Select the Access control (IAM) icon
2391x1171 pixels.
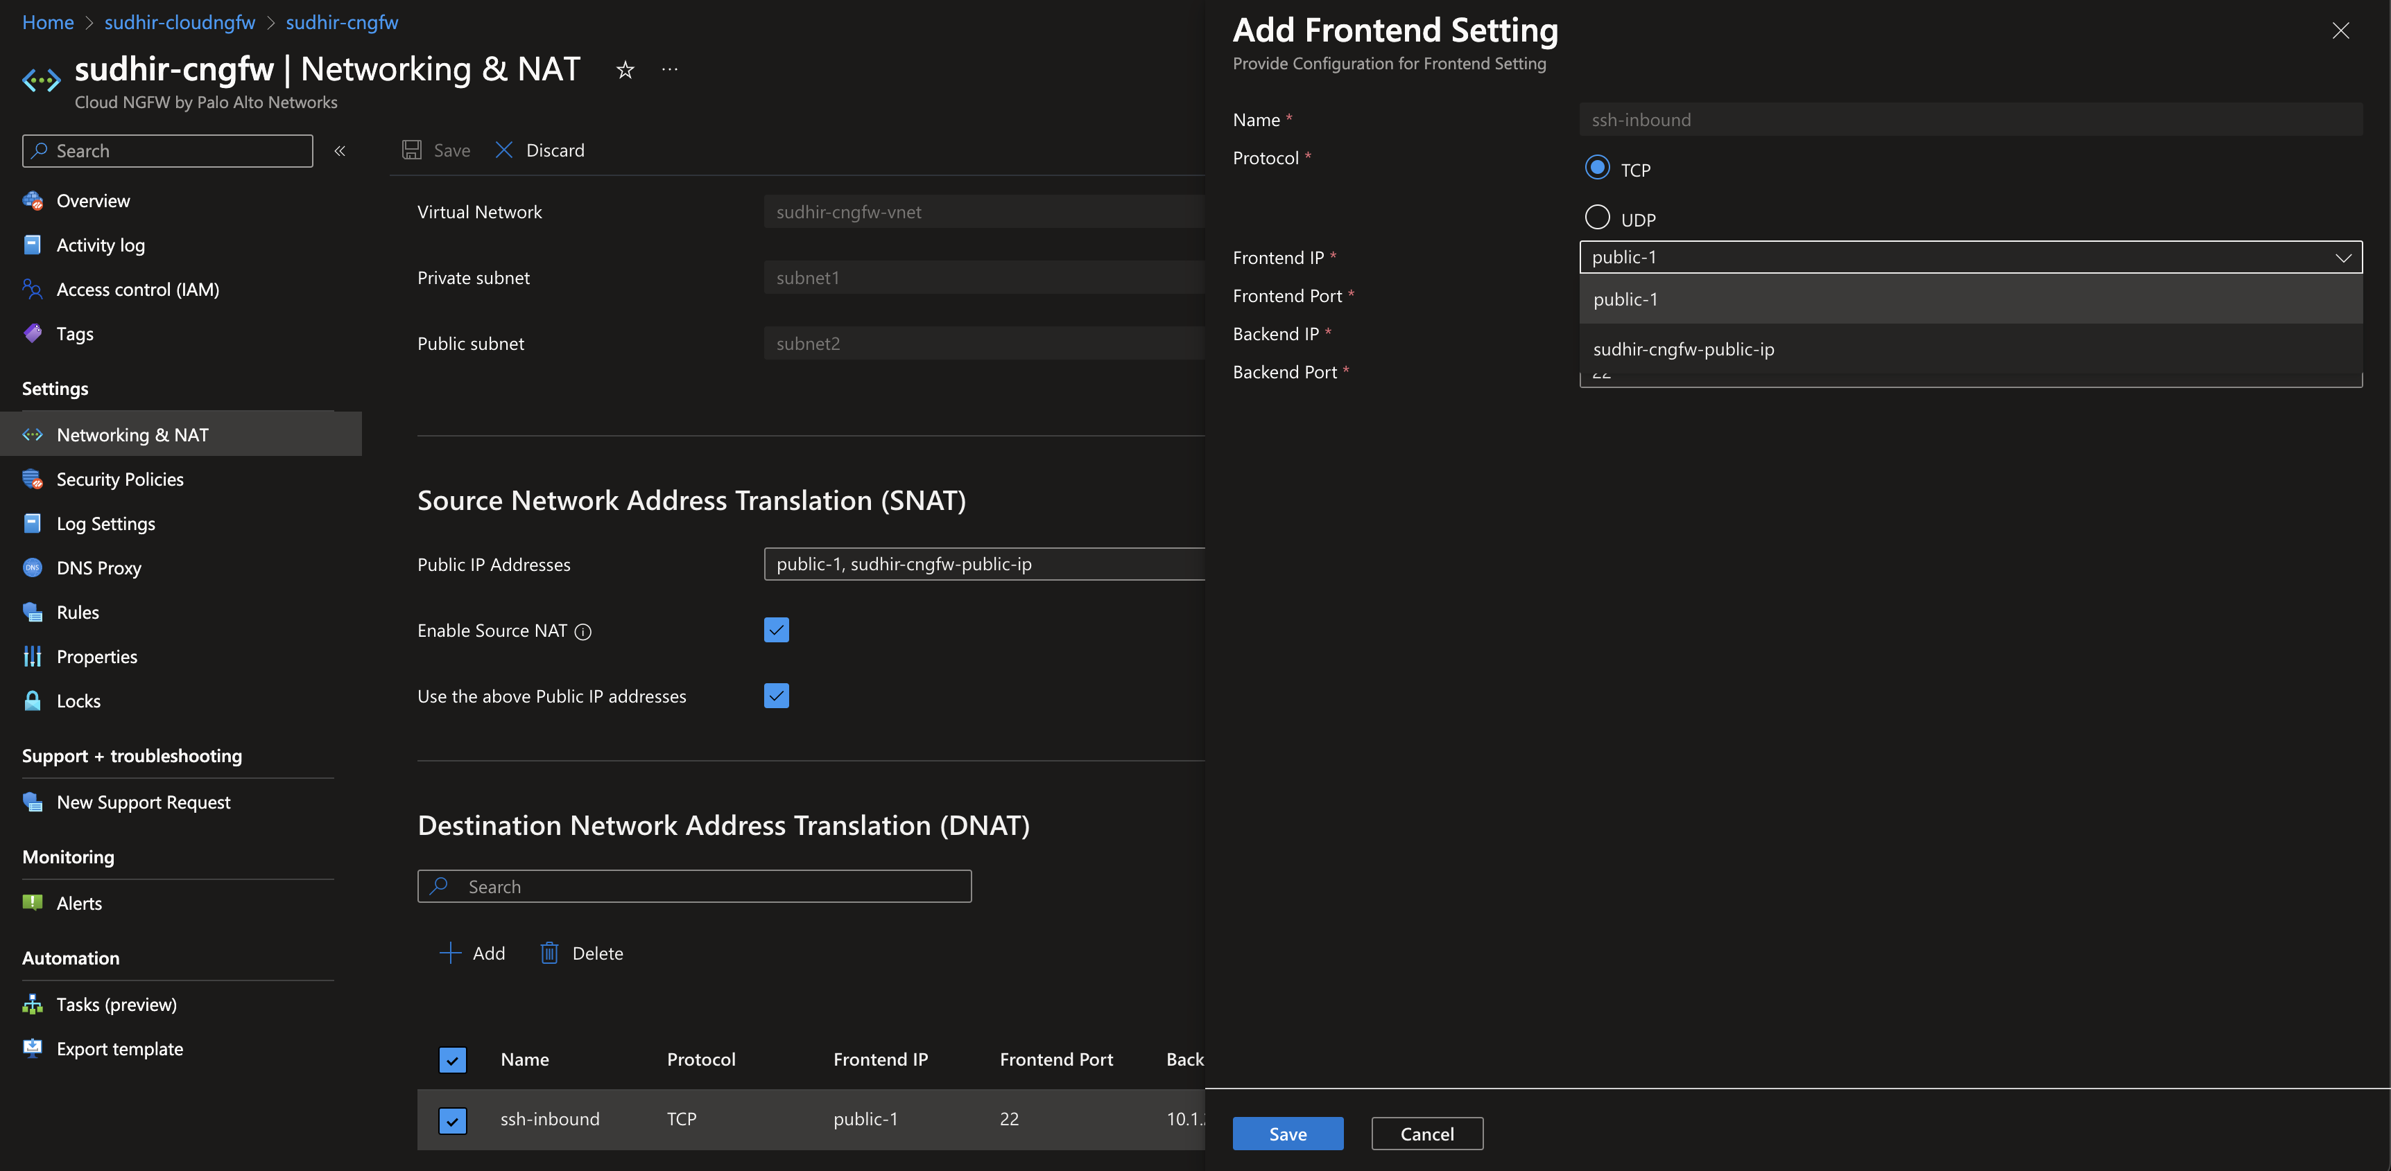click(x=32, y=288)
